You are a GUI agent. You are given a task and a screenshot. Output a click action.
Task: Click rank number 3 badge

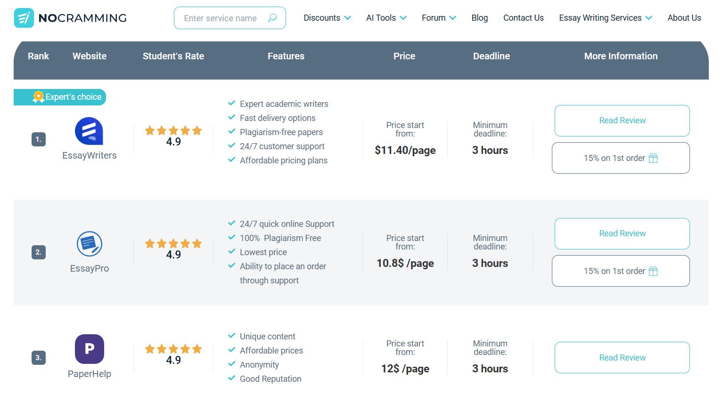tap(39, 358)
